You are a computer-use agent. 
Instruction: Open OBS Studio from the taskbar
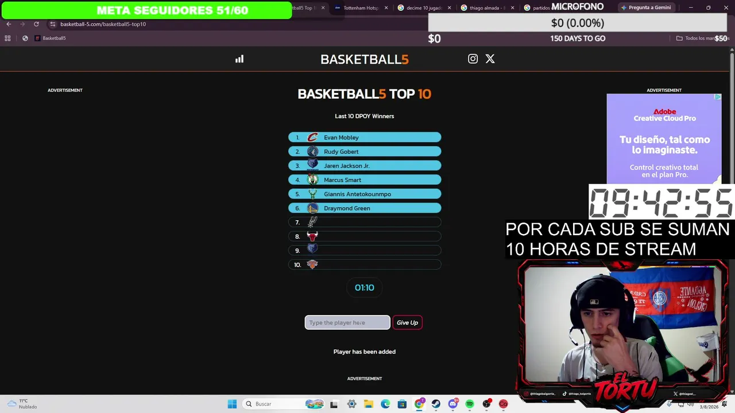point(487,404)
